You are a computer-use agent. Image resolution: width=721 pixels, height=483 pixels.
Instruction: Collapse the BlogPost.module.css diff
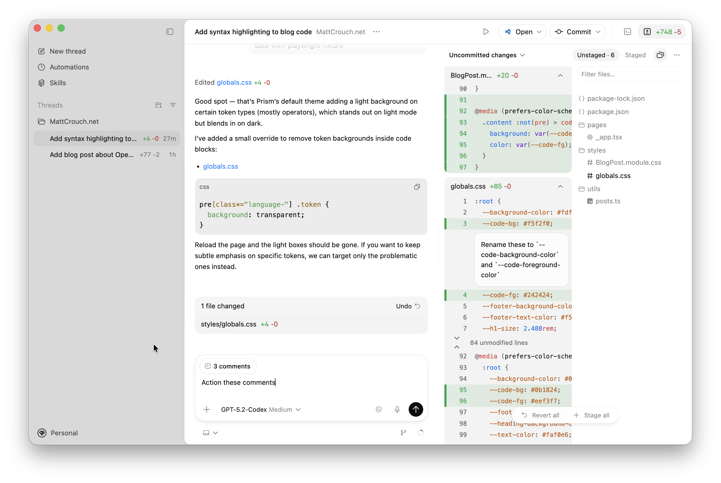(560, 75)
